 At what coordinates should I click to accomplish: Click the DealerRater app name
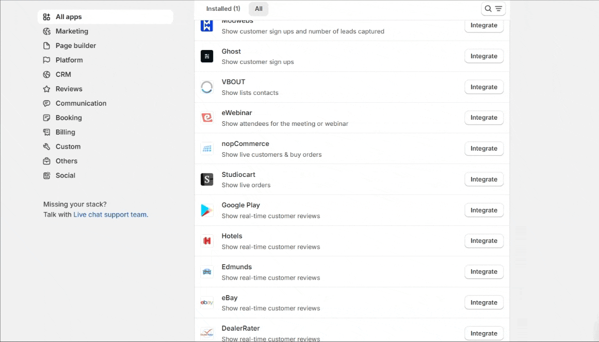point(240,329)
